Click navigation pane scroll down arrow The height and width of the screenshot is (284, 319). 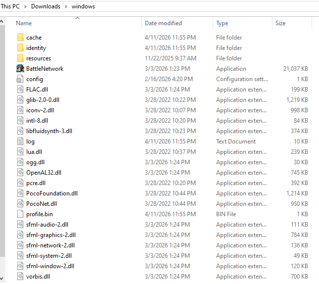click(1, 278)
